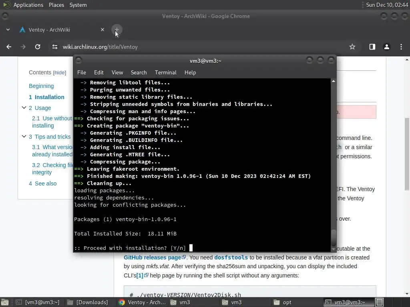
Task: Go to Beginning in contents
Action: (41, 86)
